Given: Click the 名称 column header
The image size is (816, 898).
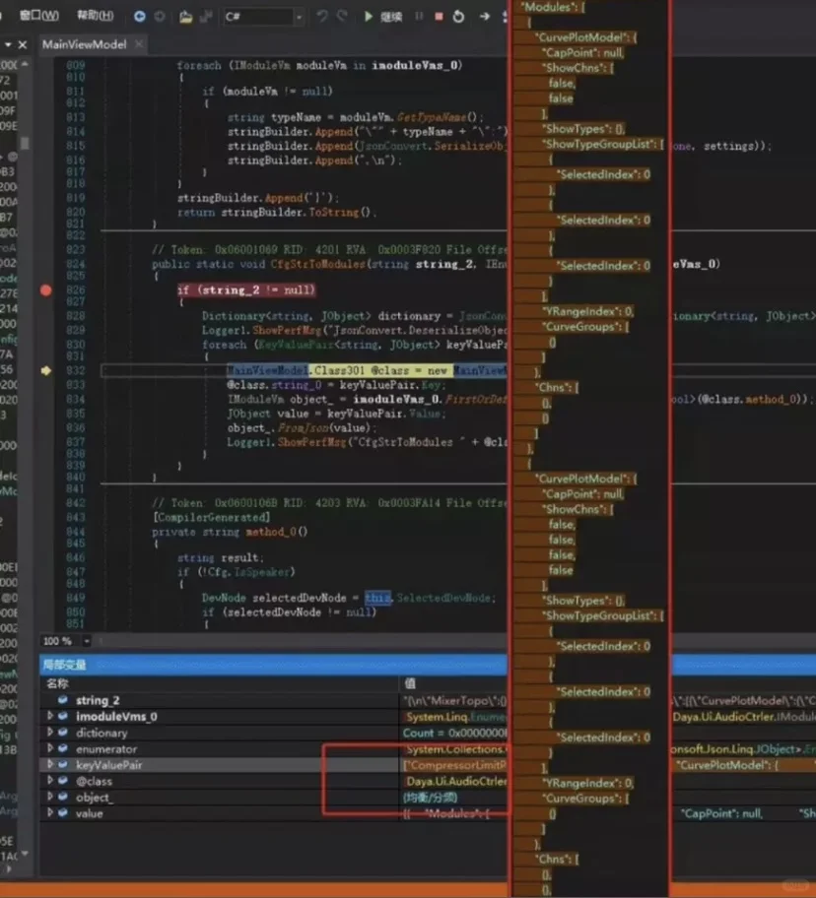Looking at the screenshot, I should 57,683.
